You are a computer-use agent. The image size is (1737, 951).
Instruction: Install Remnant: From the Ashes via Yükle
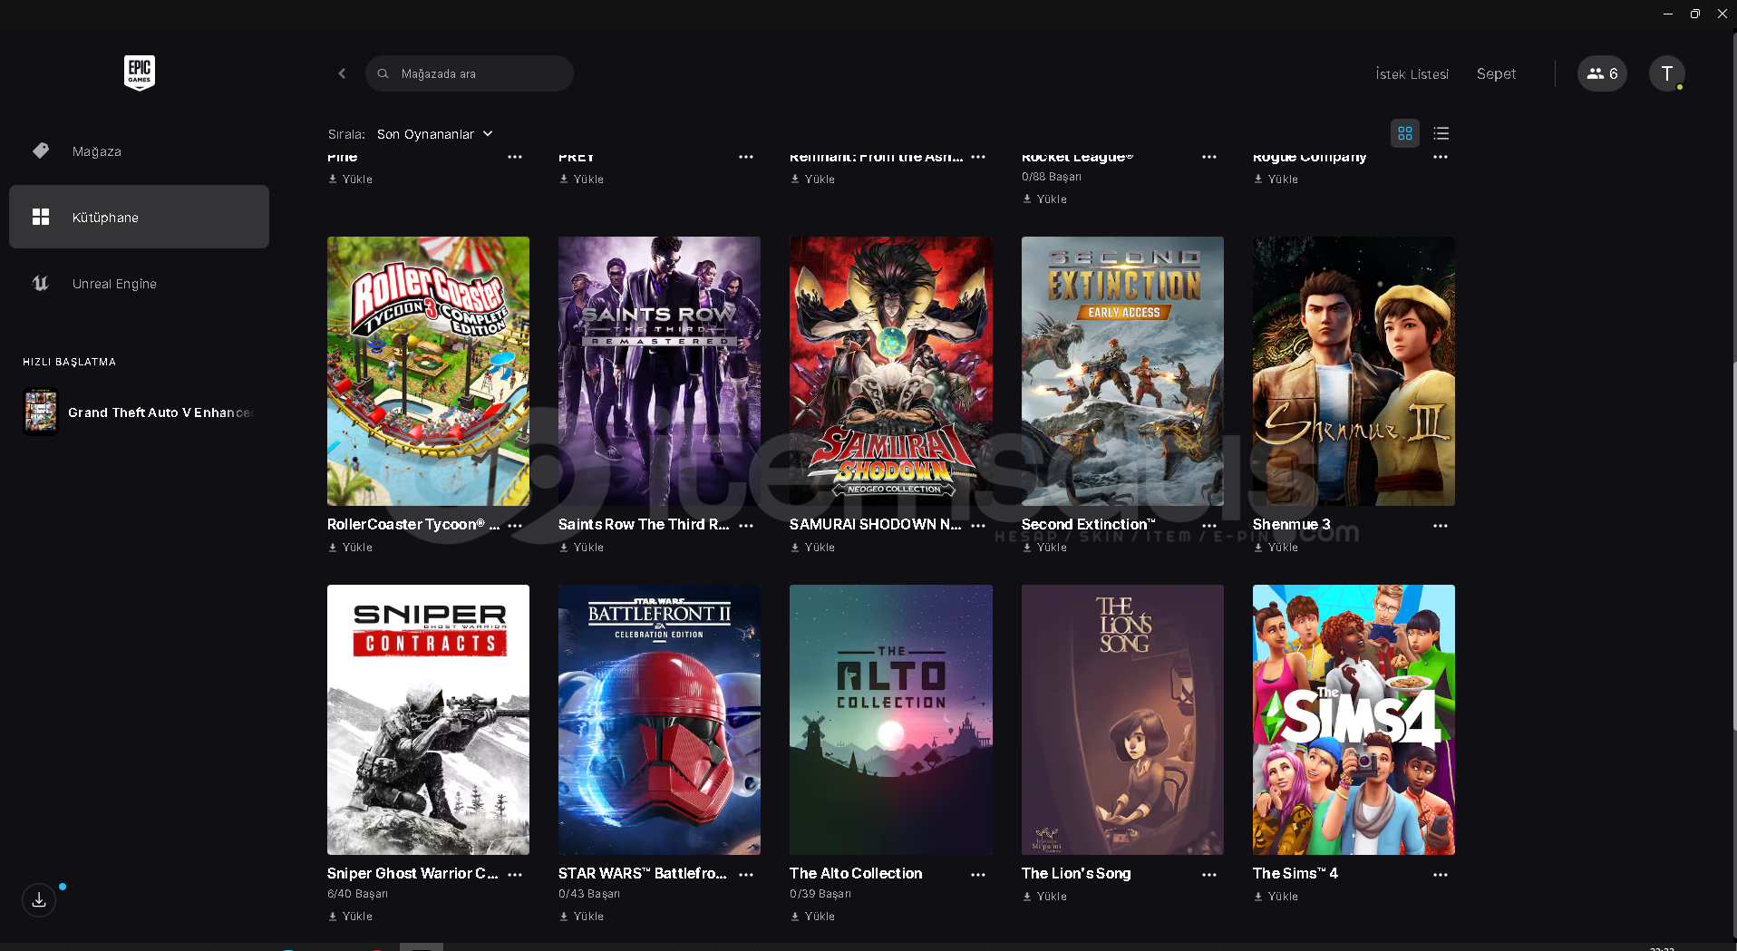pyautogui.click(x=813, y=180)
